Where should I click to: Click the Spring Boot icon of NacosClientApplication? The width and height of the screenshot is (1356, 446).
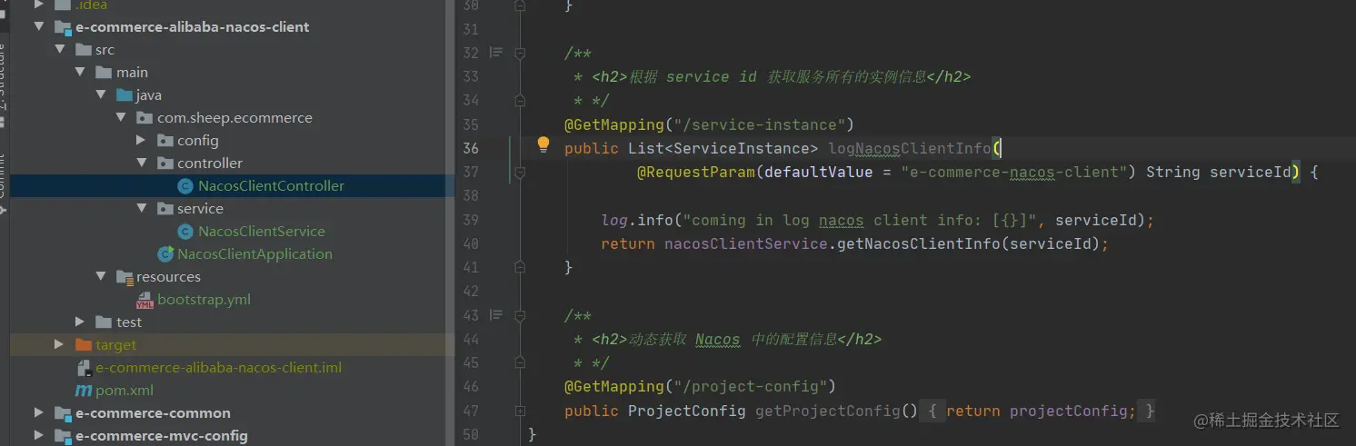(165, 254)
